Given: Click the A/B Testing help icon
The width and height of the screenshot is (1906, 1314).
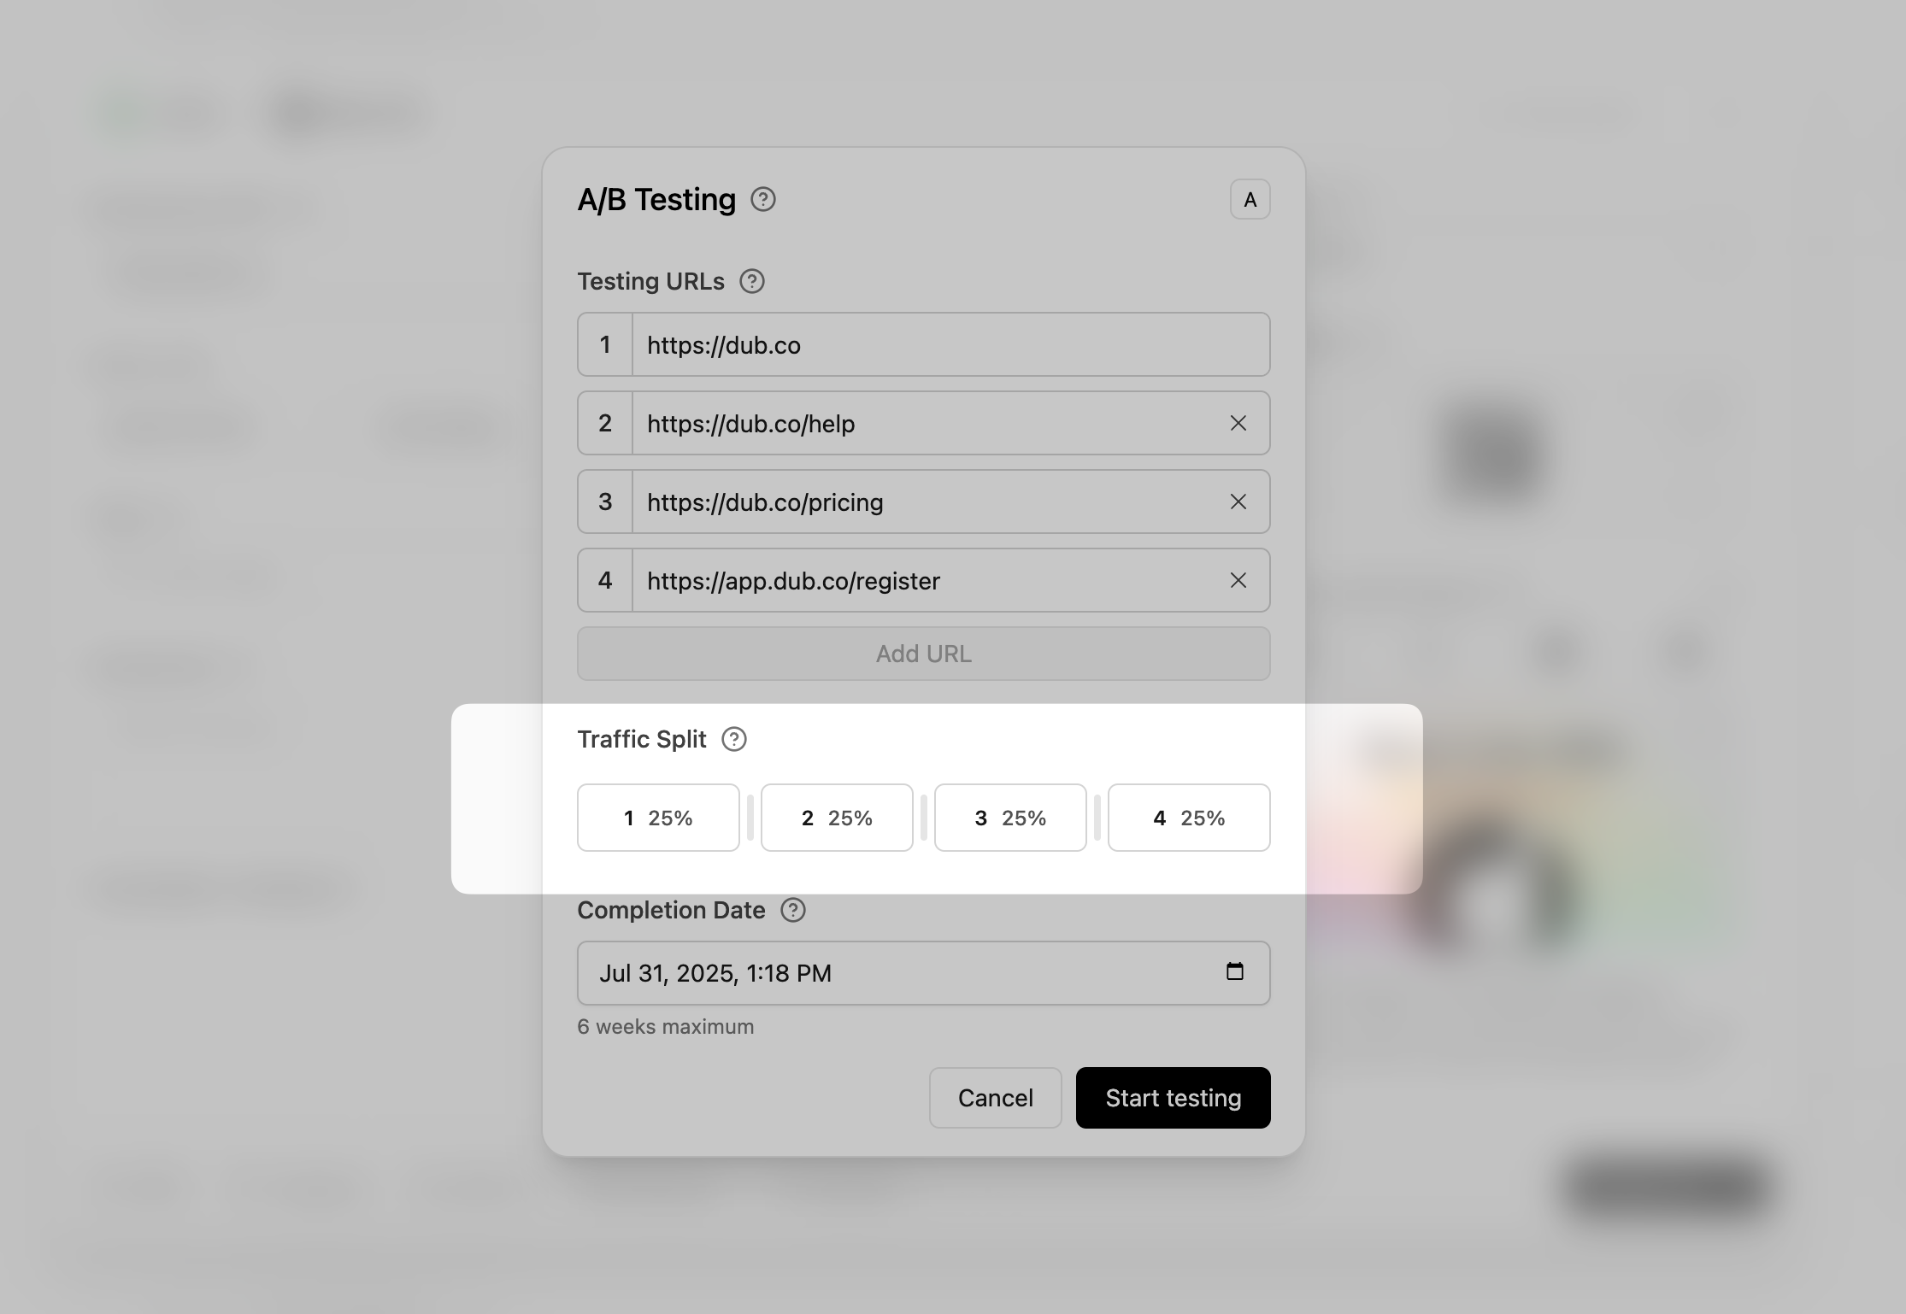Looking at the screenshot, I should coord(762,200).
